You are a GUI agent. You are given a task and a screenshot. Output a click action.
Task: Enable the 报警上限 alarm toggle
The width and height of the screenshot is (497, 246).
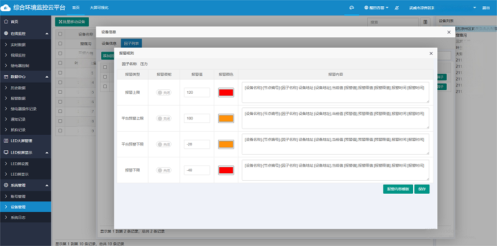(x=163, y=93)
